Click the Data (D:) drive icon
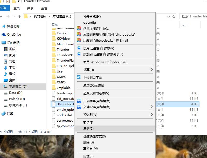Screen dimensions: 207x158 click(6, 93)
